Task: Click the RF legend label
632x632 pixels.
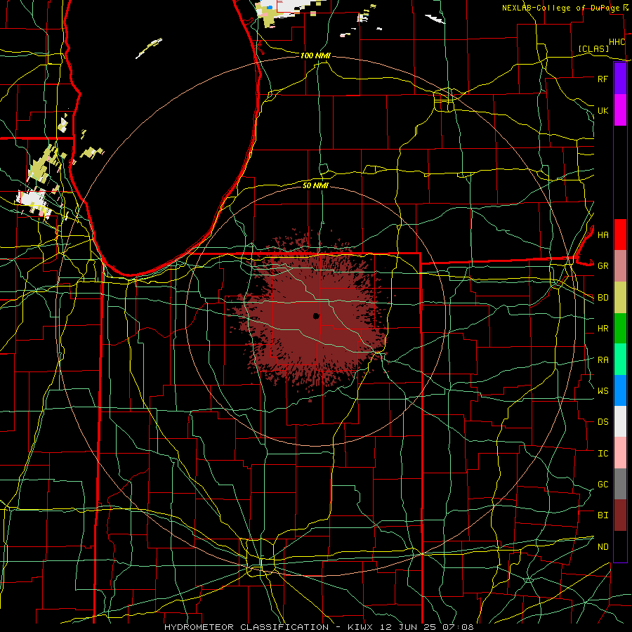Action: tap(603, 79)
